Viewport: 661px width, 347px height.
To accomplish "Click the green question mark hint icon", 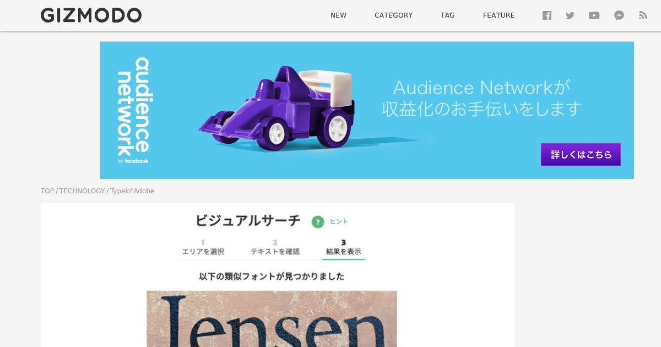I will pos(318,221).
